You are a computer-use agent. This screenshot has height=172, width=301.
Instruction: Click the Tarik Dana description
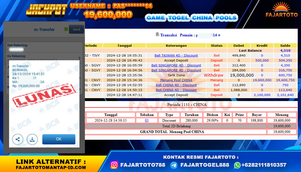[x=176, y=75]
